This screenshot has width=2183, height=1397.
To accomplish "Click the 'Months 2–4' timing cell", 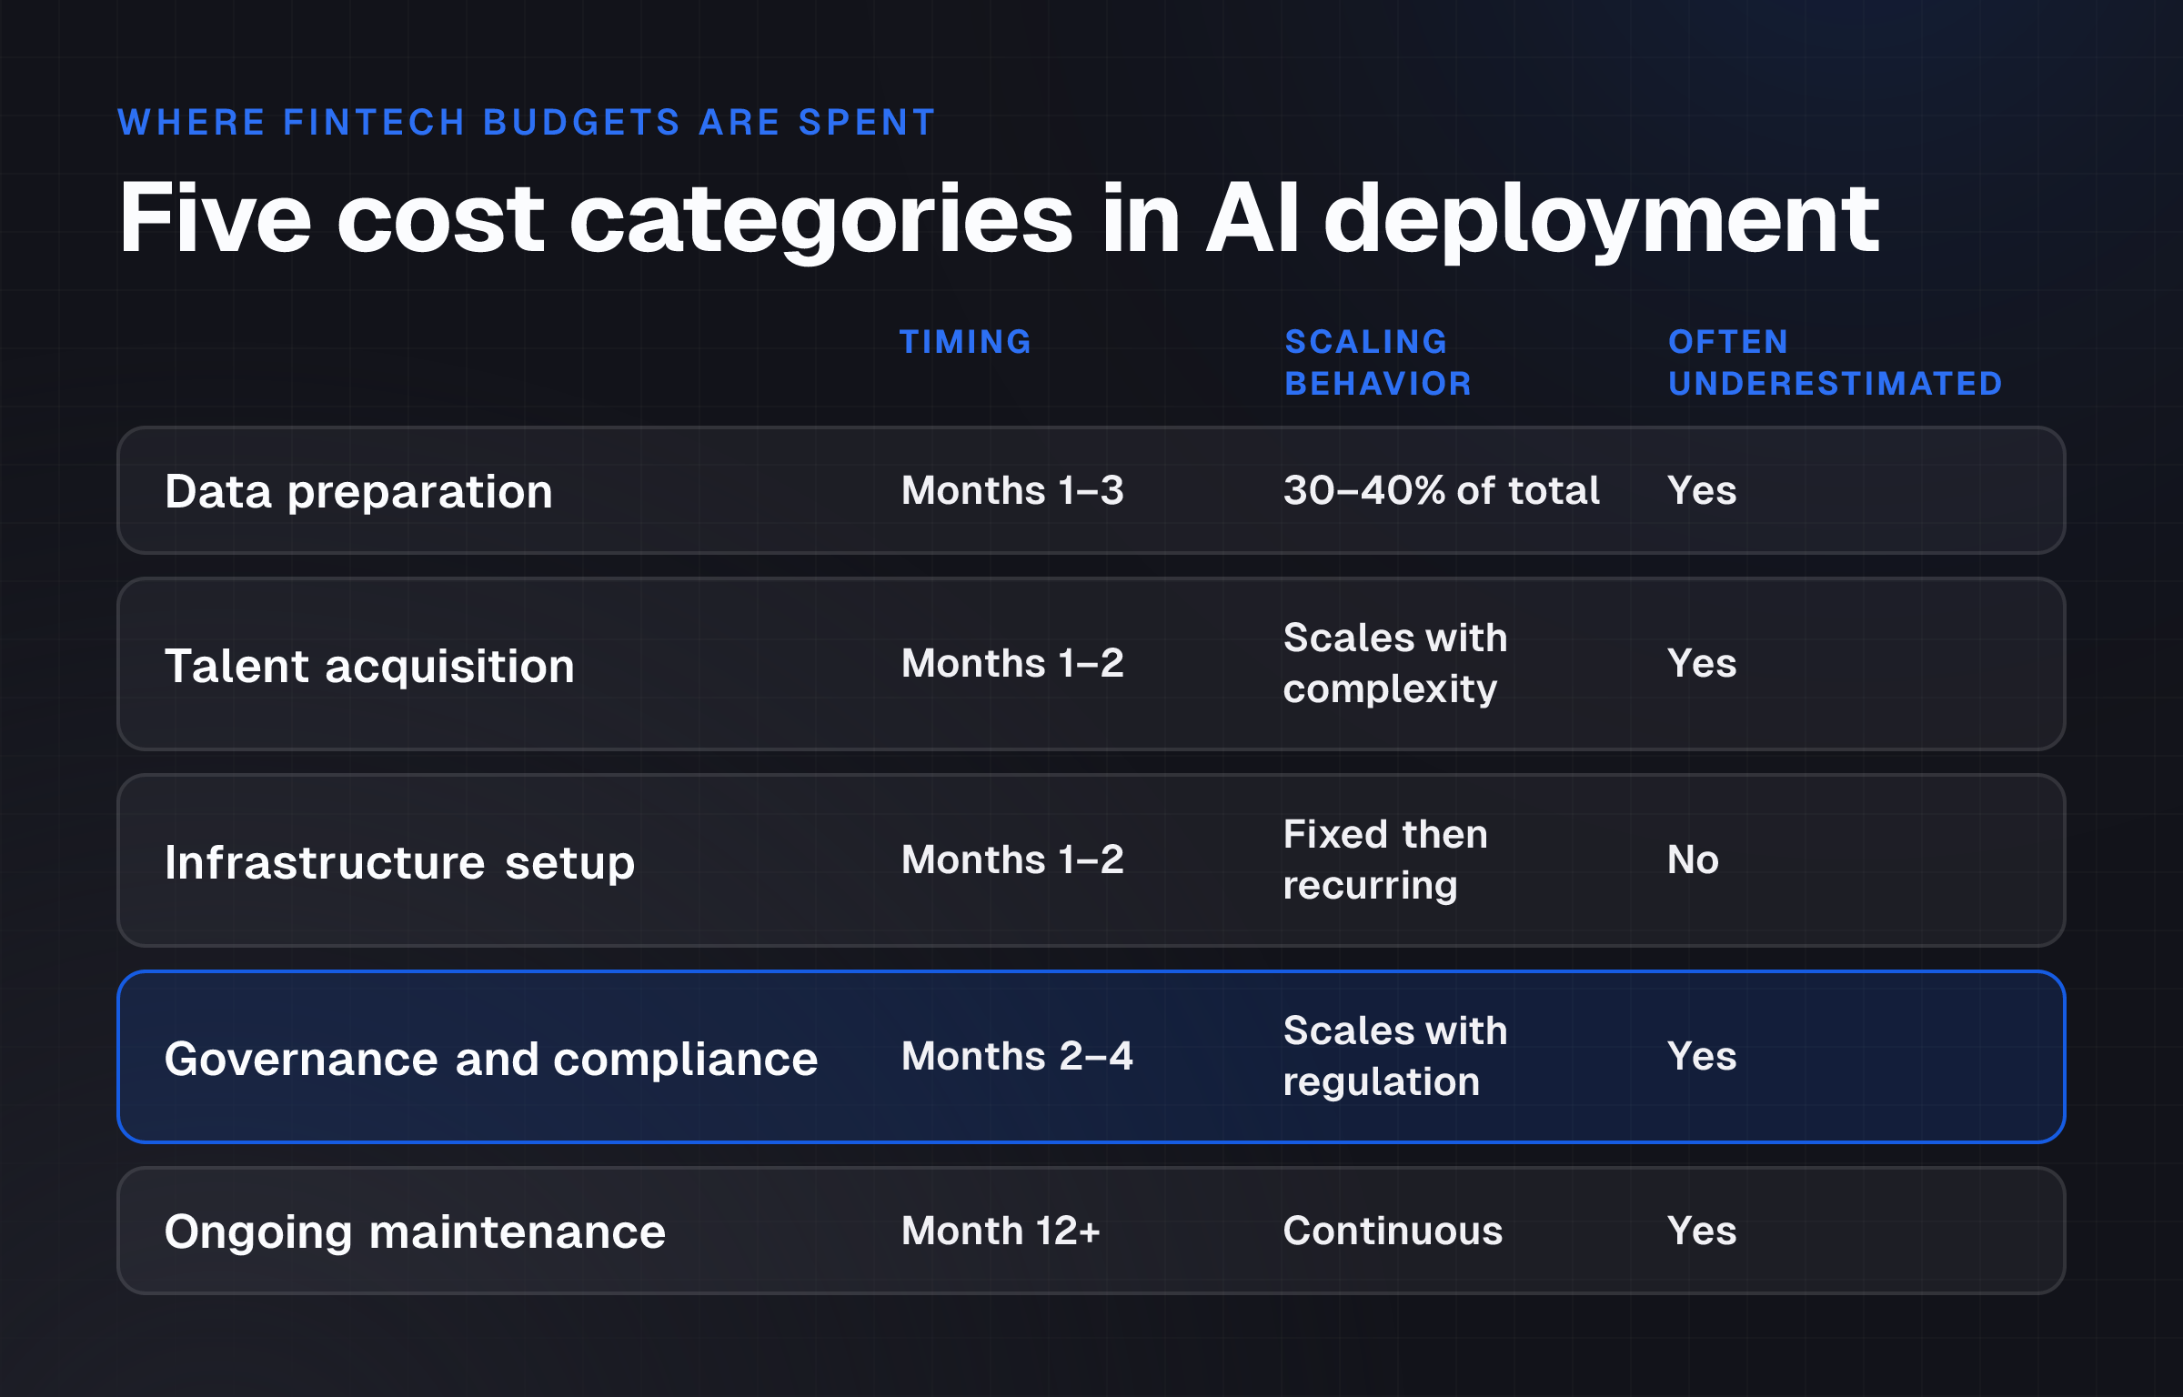I will (x=1017, y=1056).
